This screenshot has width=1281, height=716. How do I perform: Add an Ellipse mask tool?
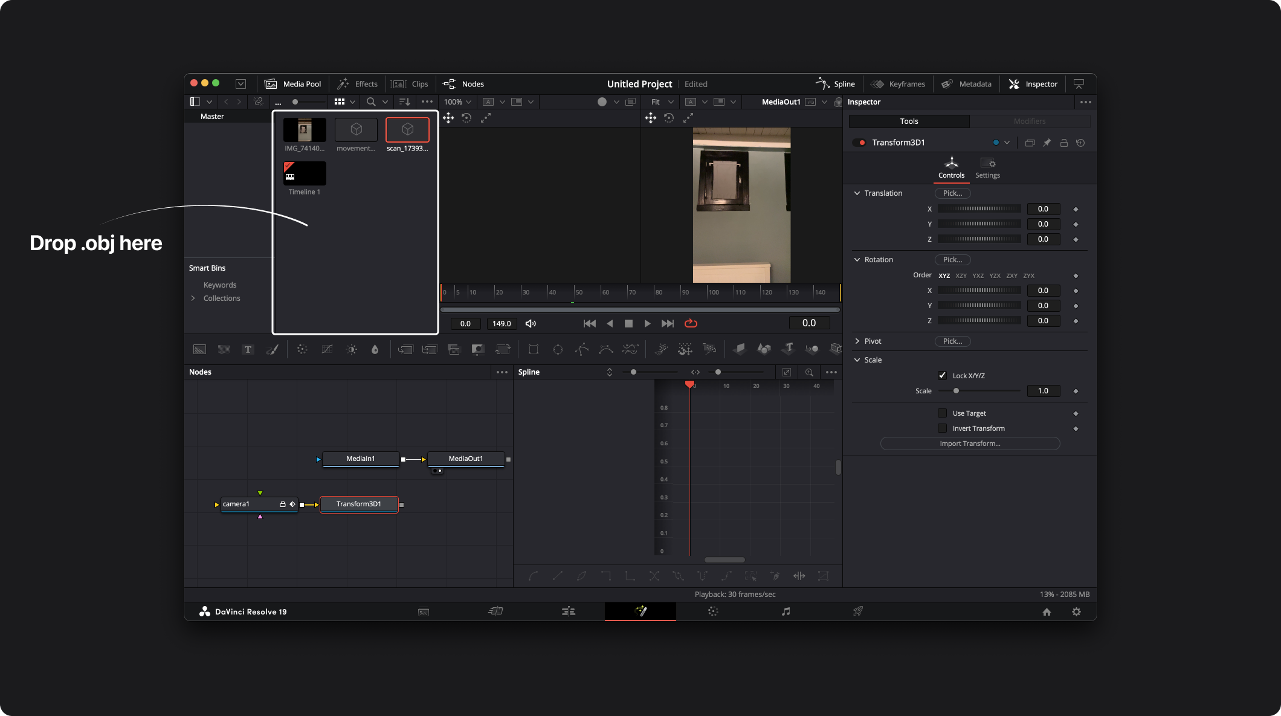[558, 349]
